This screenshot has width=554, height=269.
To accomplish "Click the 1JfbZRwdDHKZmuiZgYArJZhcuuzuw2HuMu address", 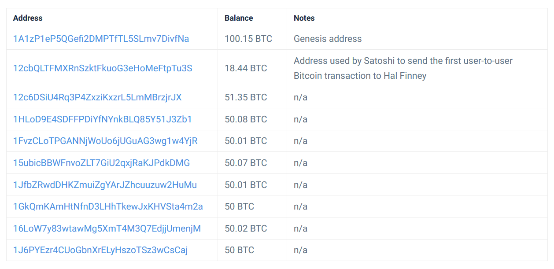I will (105, 185).
